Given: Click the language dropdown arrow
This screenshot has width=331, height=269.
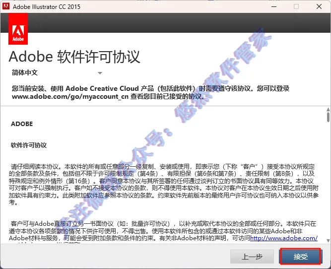Looking at the screenshot, I should [x=100, y=73].
